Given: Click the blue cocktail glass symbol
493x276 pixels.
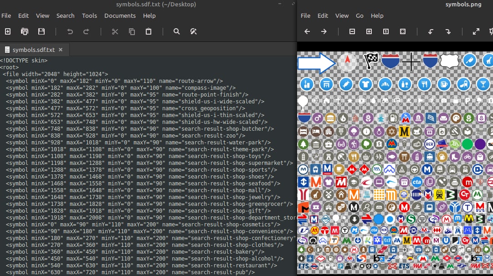Looking at the screenshot, I should (483, 85).
